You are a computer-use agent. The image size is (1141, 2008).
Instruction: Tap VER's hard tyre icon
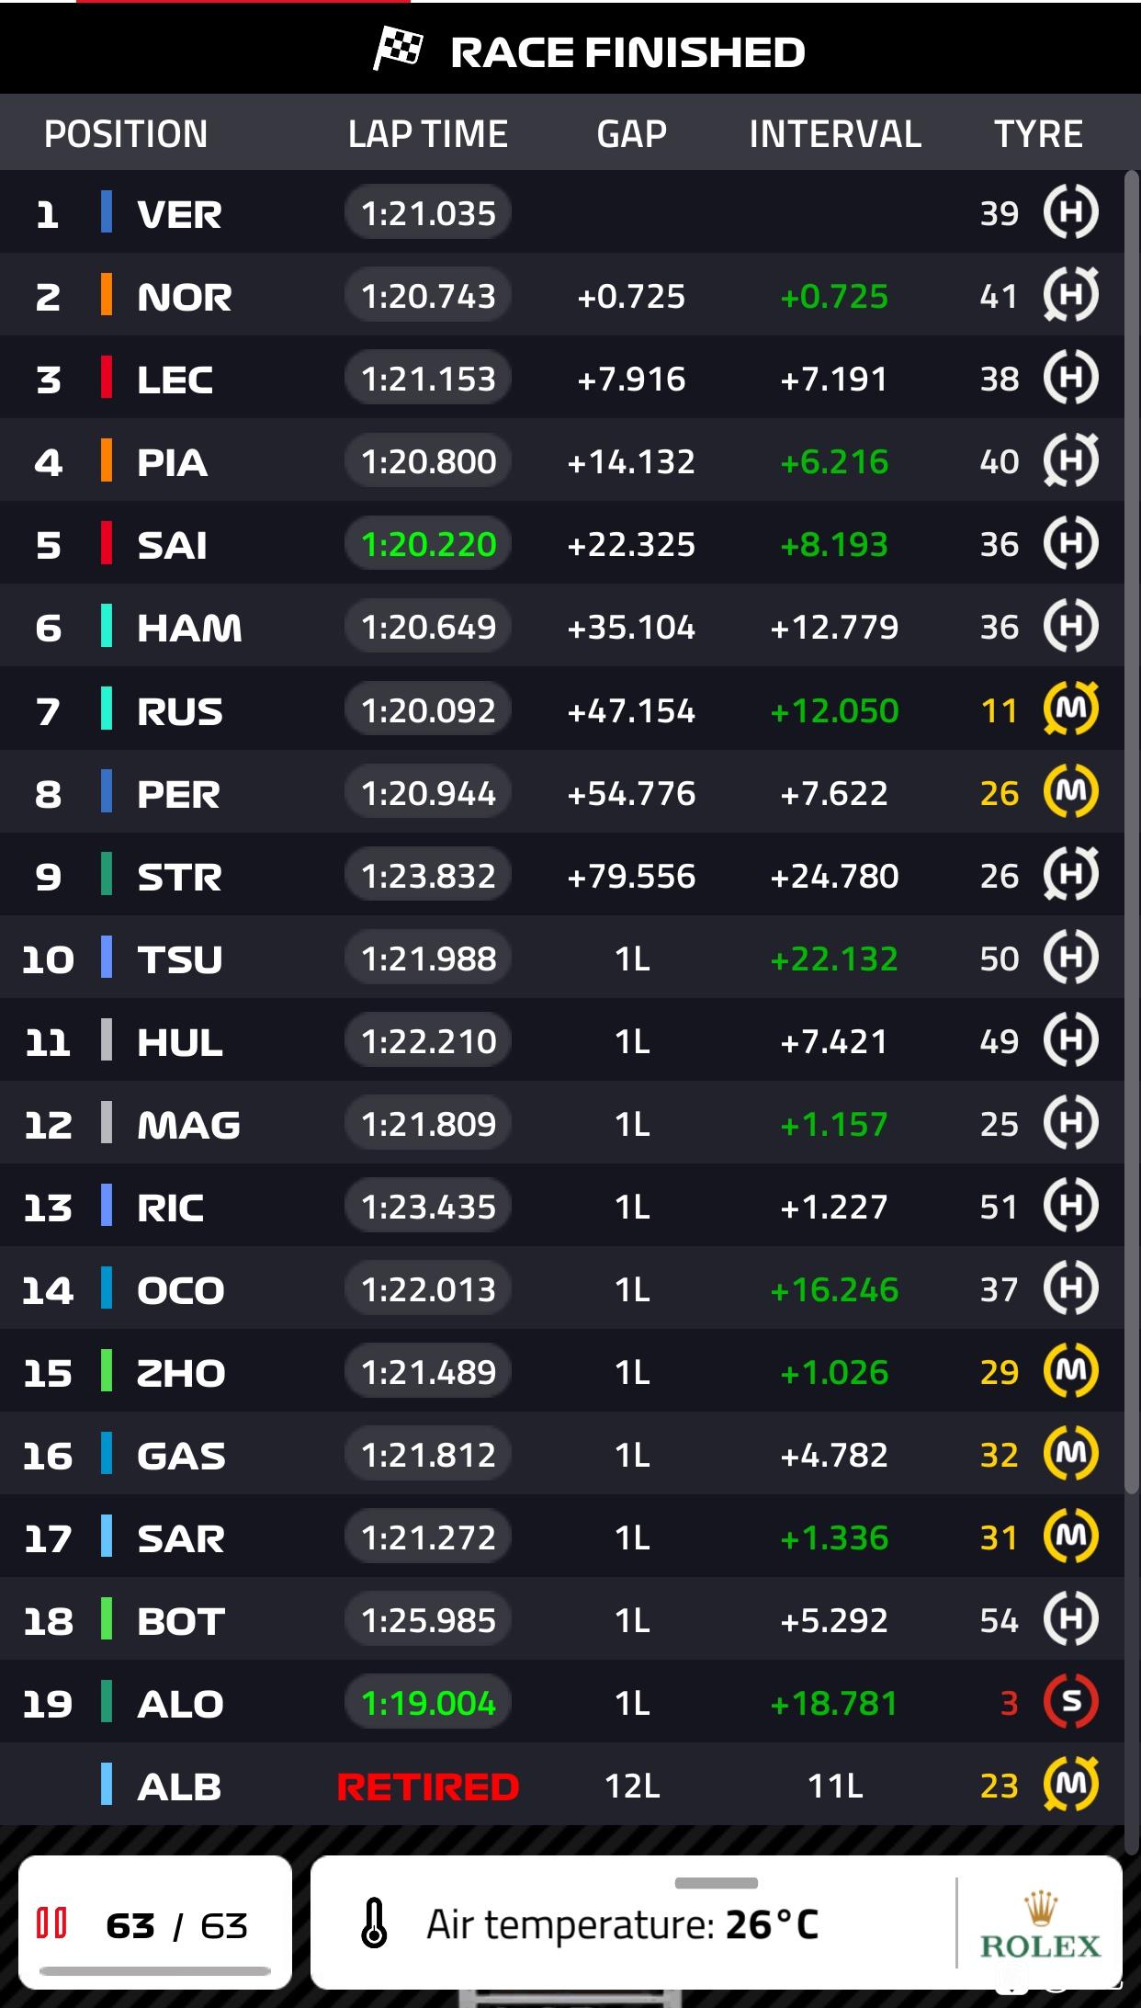coord(1070,213)
